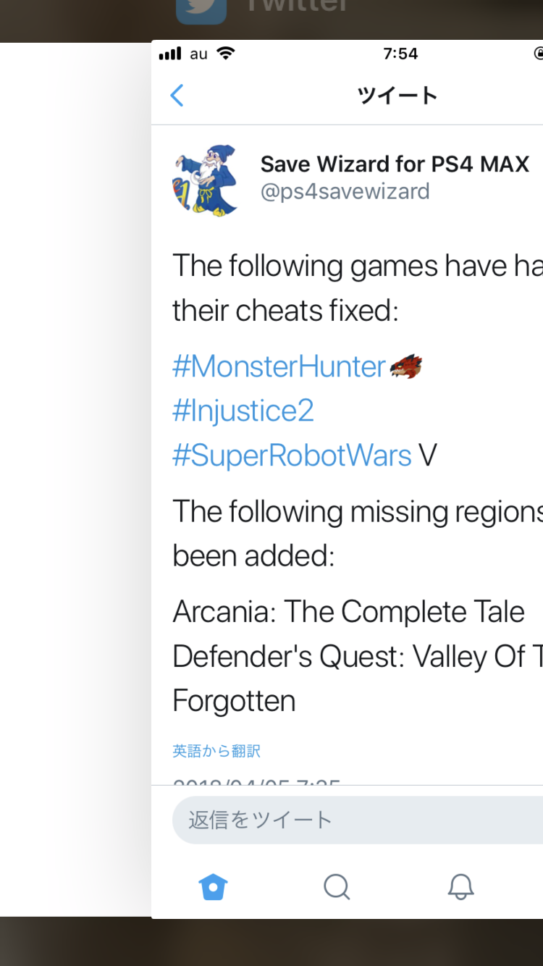Open Search with the magnifier icon

point(337,886)
